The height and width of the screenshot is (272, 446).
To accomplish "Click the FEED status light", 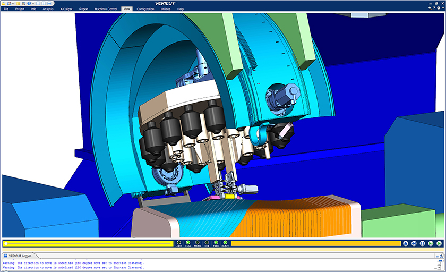I will point(216,243).
